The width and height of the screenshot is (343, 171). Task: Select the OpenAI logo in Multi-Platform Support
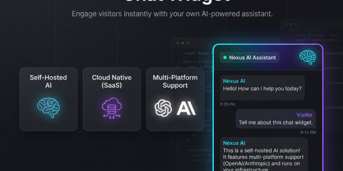click(x=163, y=108)
